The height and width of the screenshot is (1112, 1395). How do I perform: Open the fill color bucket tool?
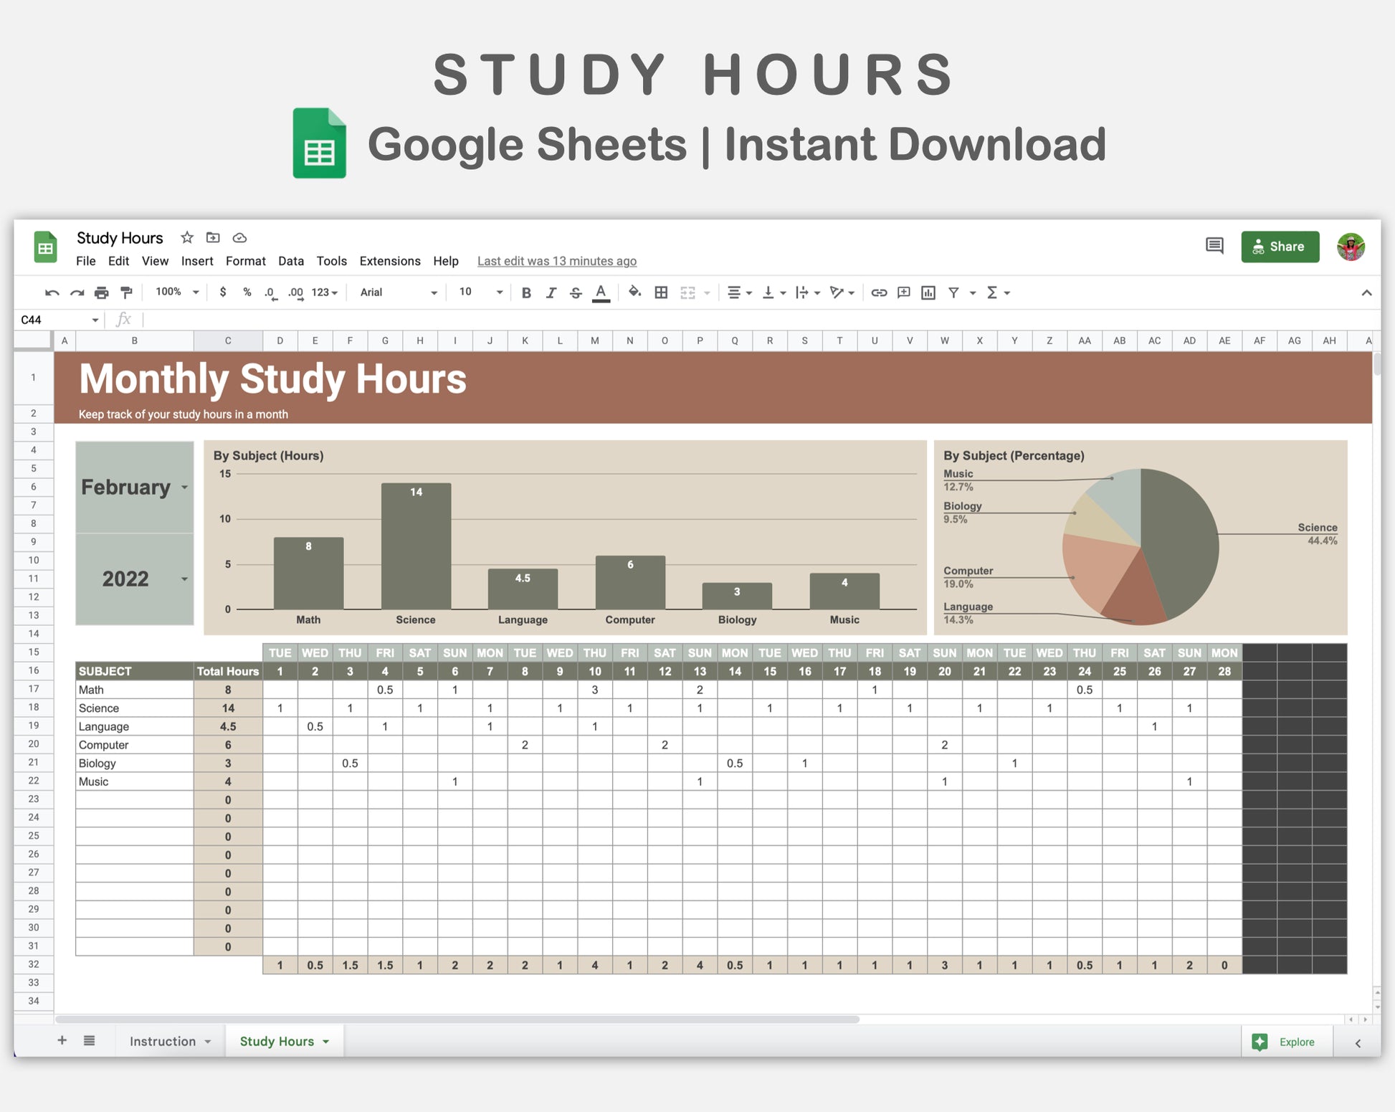[634, 292]
